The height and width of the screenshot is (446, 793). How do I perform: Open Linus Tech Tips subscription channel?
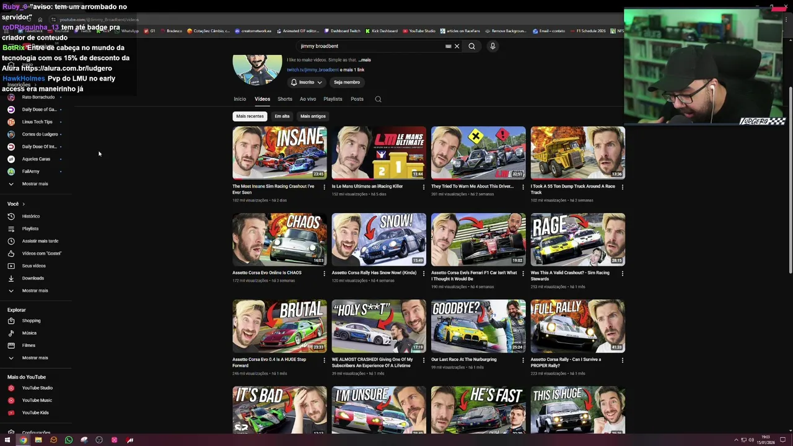coord(36,122)
